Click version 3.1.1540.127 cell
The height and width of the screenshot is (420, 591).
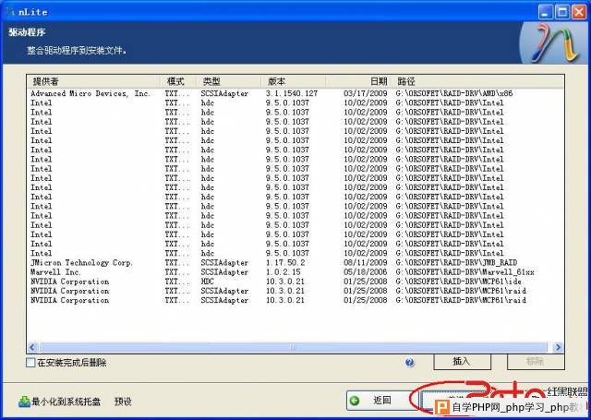(292, 93)
